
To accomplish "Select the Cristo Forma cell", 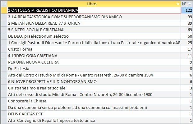I will 94,49.
